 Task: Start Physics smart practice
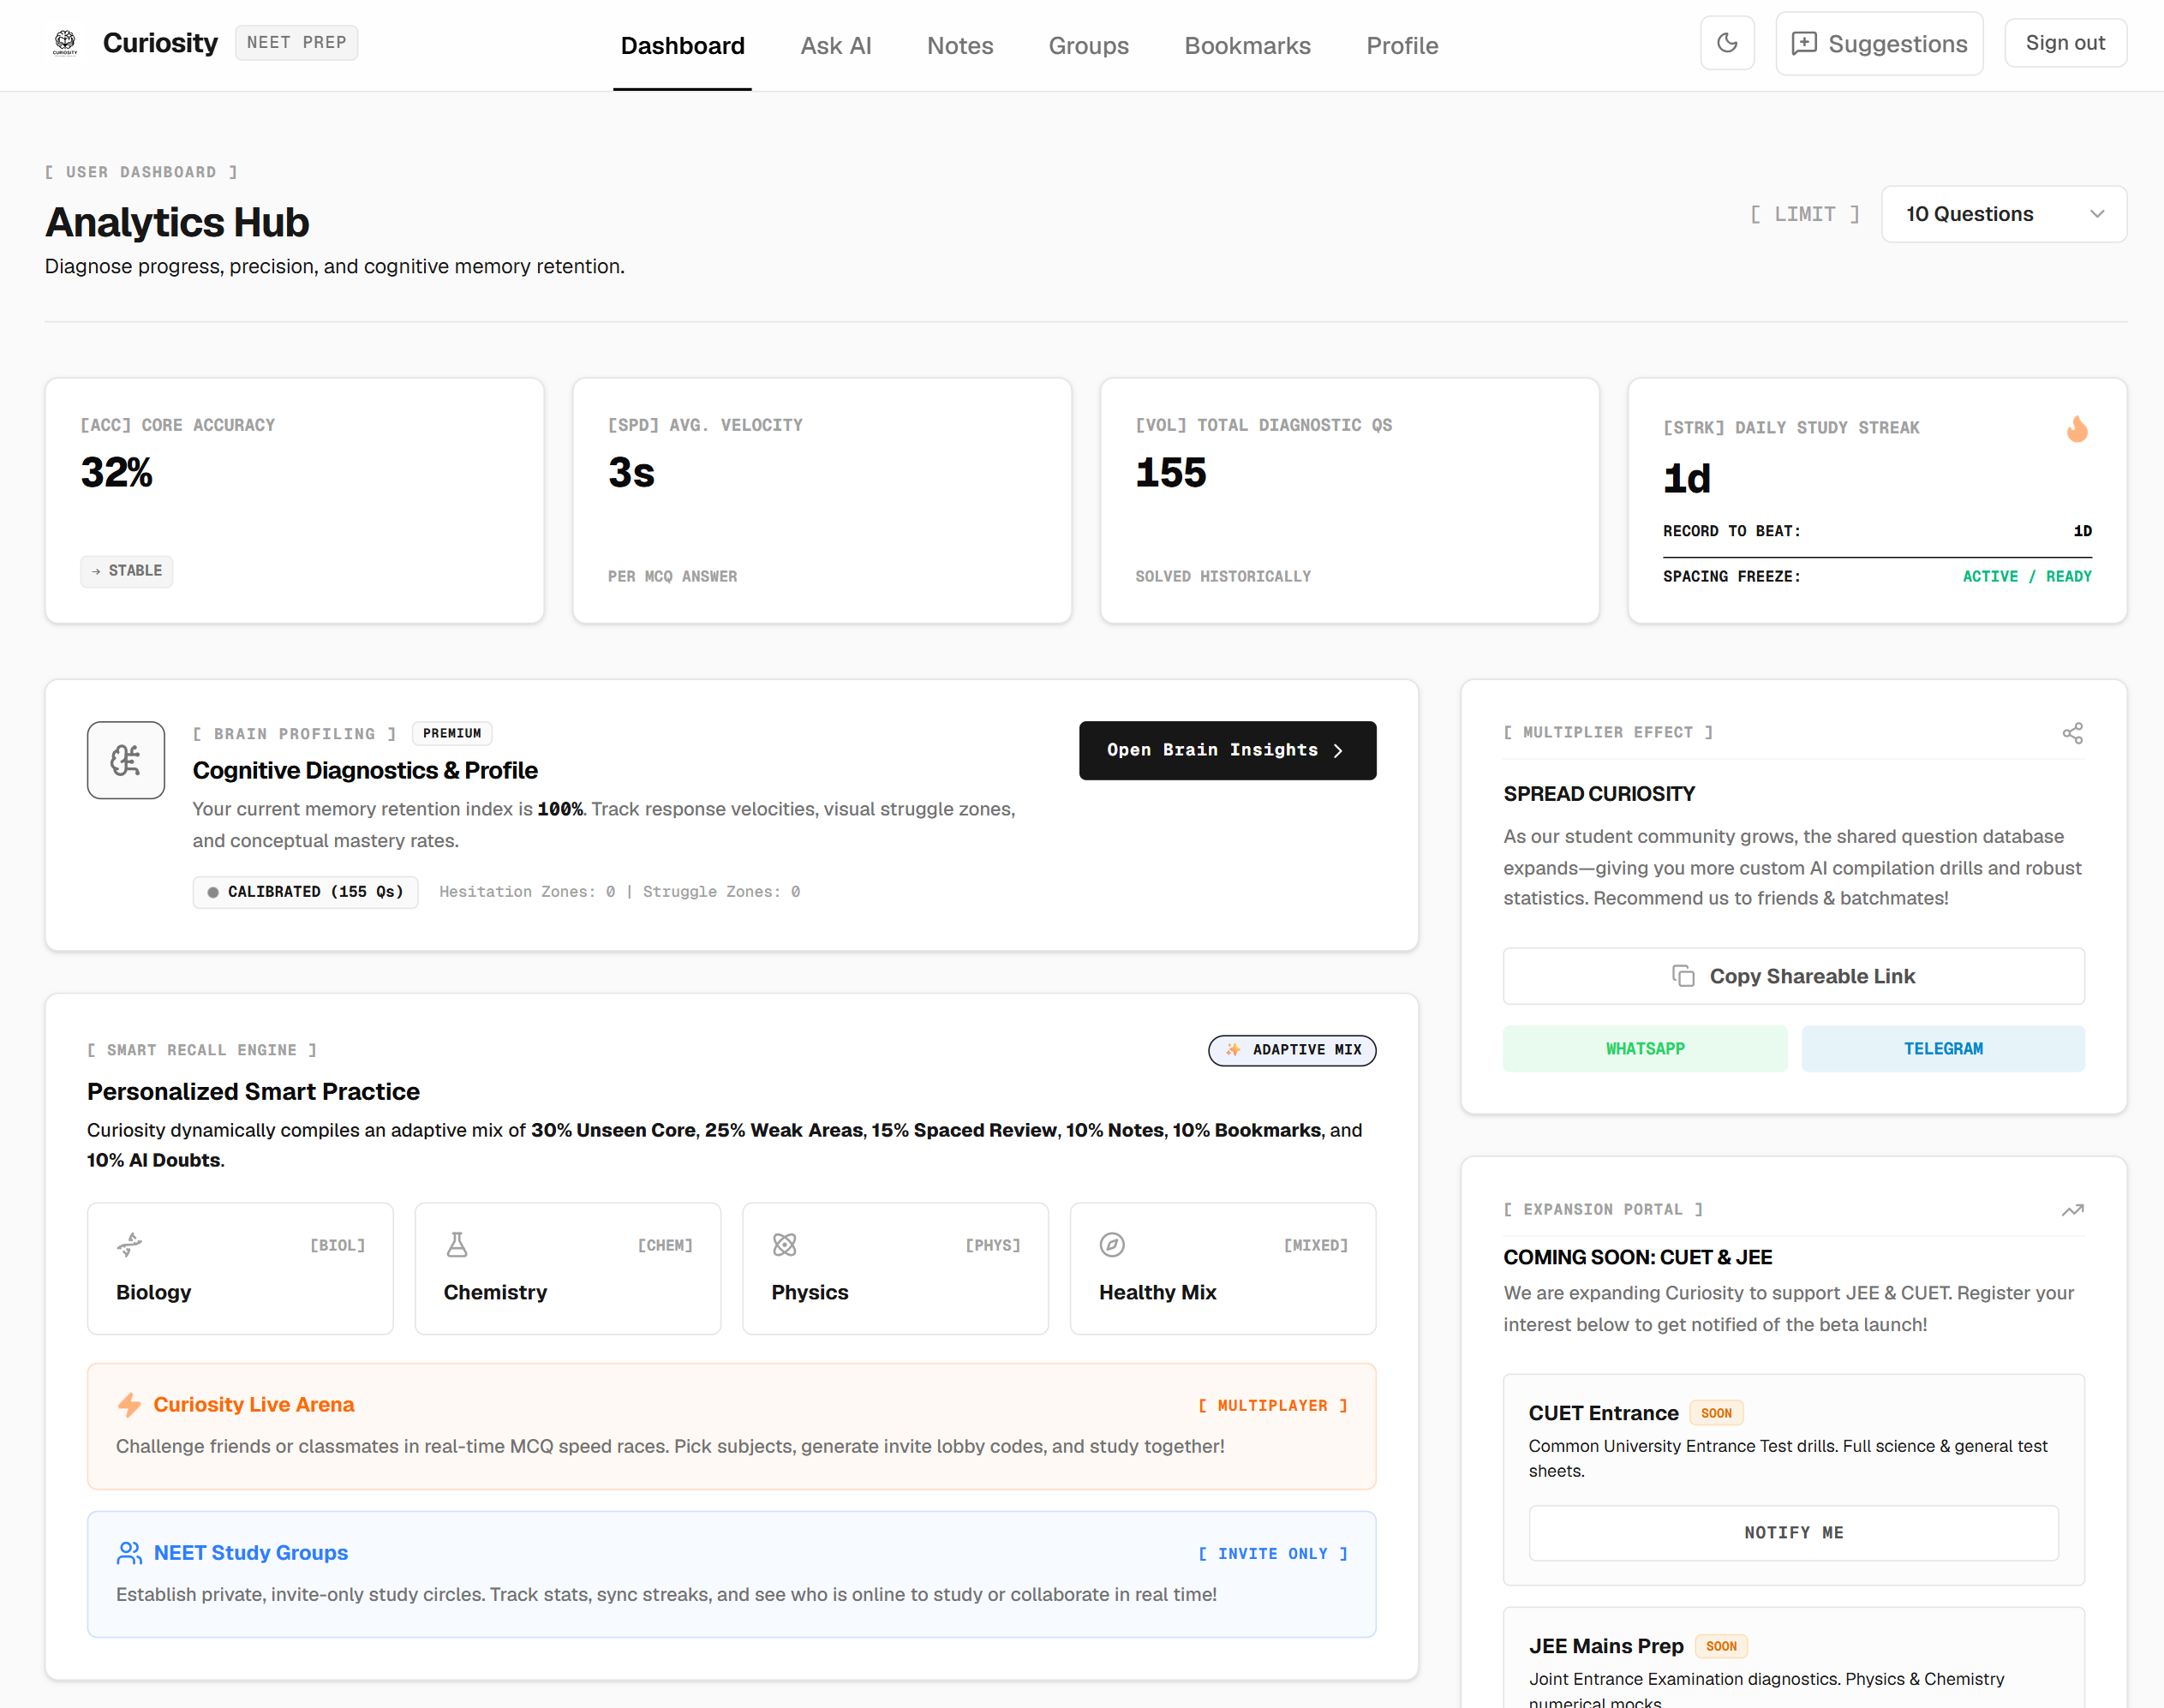tap(895, 1268)
